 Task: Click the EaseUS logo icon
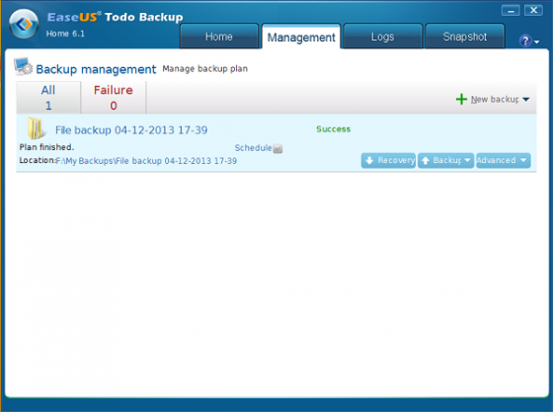pos(24,24)
